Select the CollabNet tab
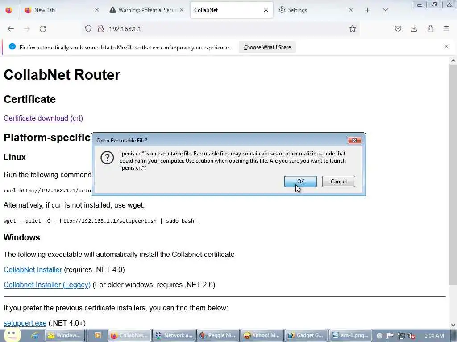Viewport: 457px width, 342px height. (x=232, y=10)
